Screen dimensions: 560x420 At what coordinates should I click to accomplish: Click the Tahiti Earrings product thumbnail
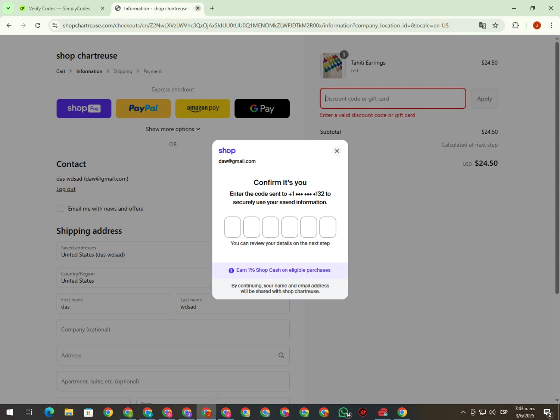pyautogui.click(x=333, y=66)
